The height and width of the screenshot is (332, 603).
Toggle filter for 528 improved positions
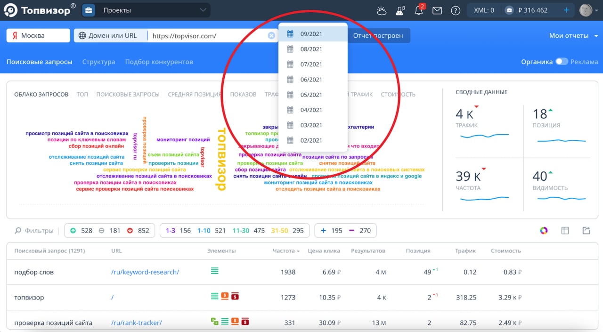81,230
